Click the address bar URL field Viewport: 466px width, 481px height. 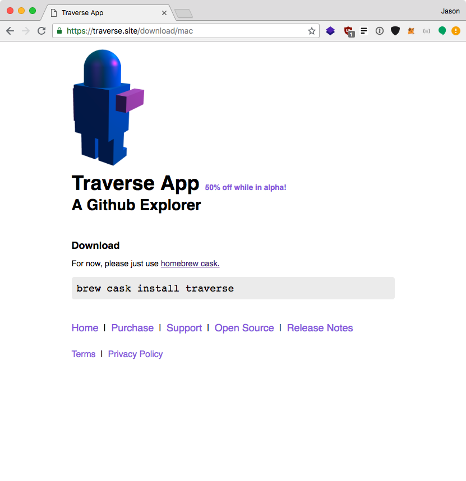point(168,31)
